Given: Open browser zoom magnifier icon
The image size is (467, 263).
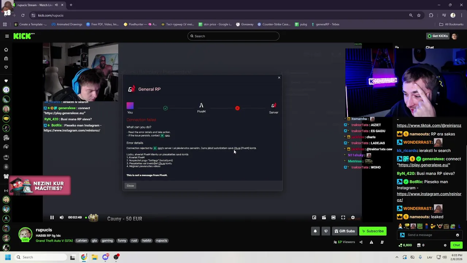Looking at the screenshot, I should click(411, 15).
